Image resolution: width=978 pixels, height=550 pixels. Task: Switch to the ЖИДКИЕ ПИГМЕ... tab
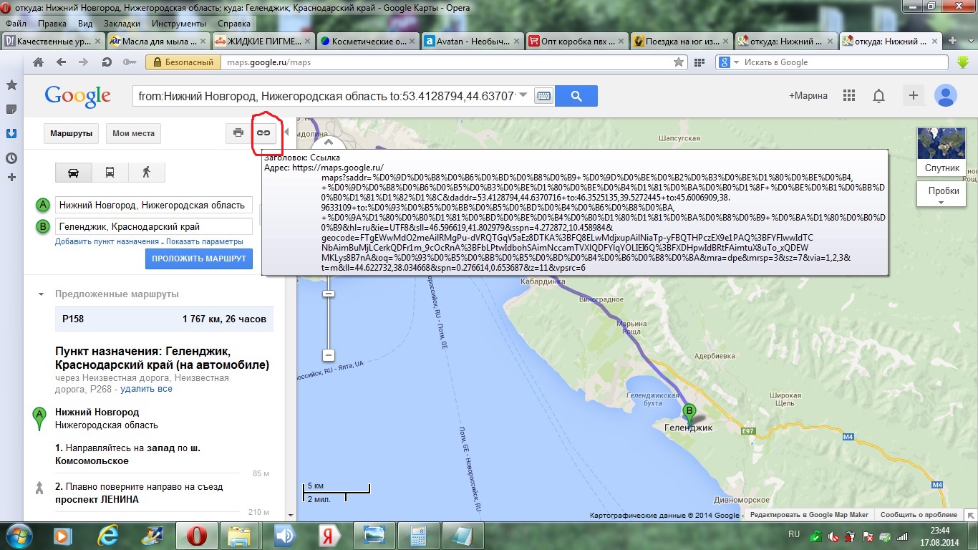pyautogui.click(x=263, y=41)
